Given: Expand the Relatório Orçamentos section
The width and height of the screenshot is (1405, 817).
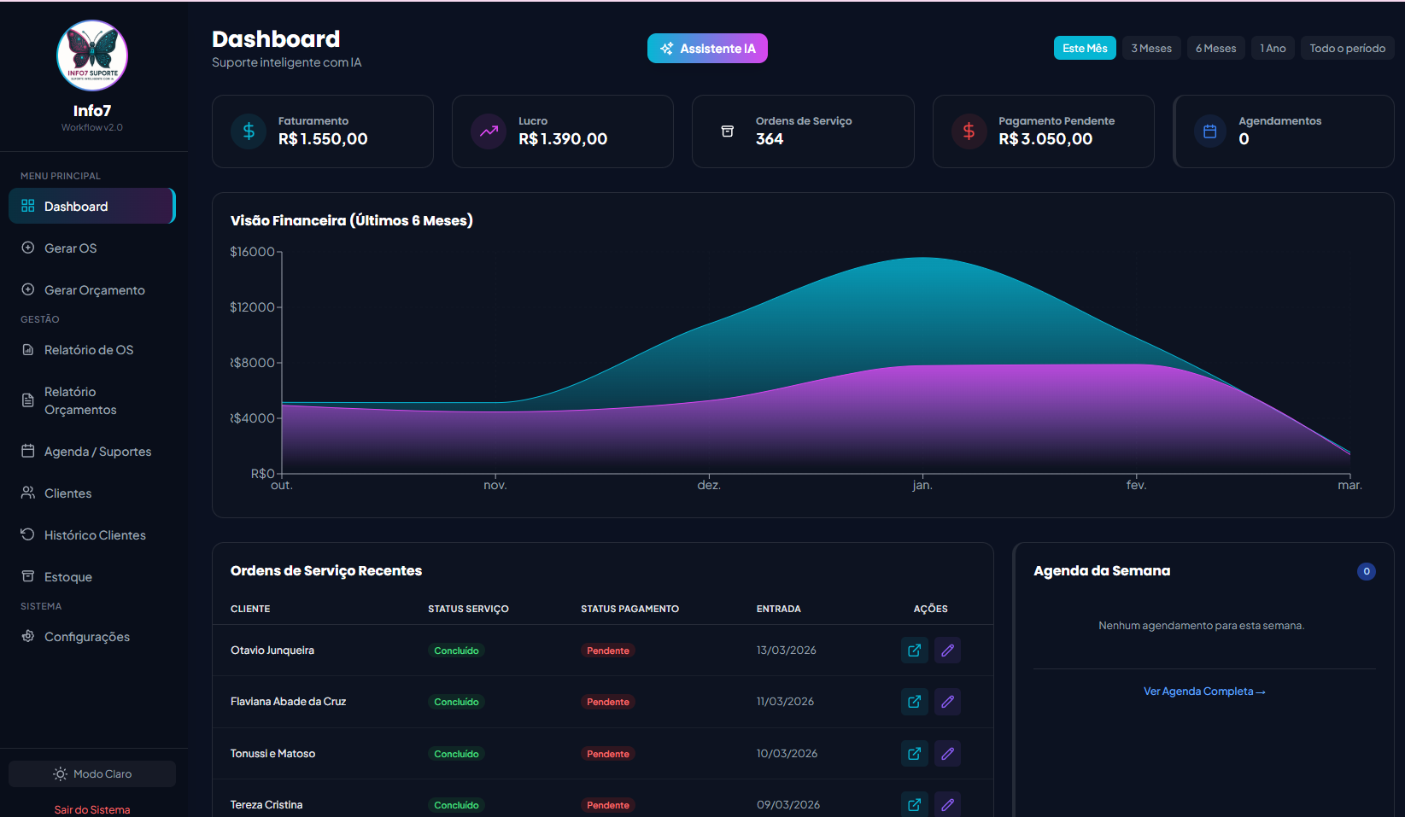Looking at the screenshot, I should pos(81,400).
